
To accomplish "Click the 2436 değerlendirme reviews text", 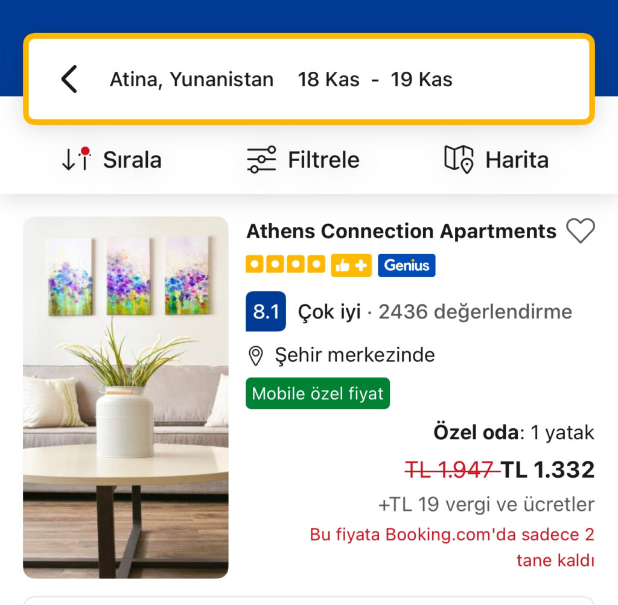I will click(x=476, y=312).
